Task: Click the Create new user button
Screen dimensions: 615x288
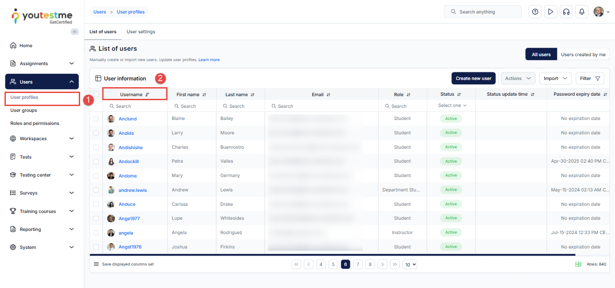Action: point(473,78)
